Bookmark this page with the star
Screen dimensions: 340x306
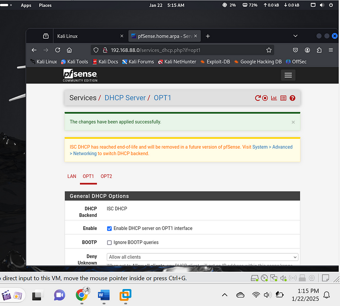(x=269, y=50)
